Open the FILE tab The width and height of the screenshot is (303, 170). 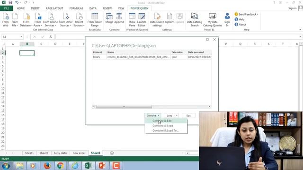click(7, 8)
